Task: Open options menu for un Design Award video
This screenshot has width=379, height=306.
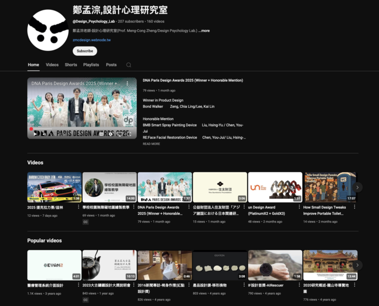Action: pyautogui.click(x=299, y=207)
